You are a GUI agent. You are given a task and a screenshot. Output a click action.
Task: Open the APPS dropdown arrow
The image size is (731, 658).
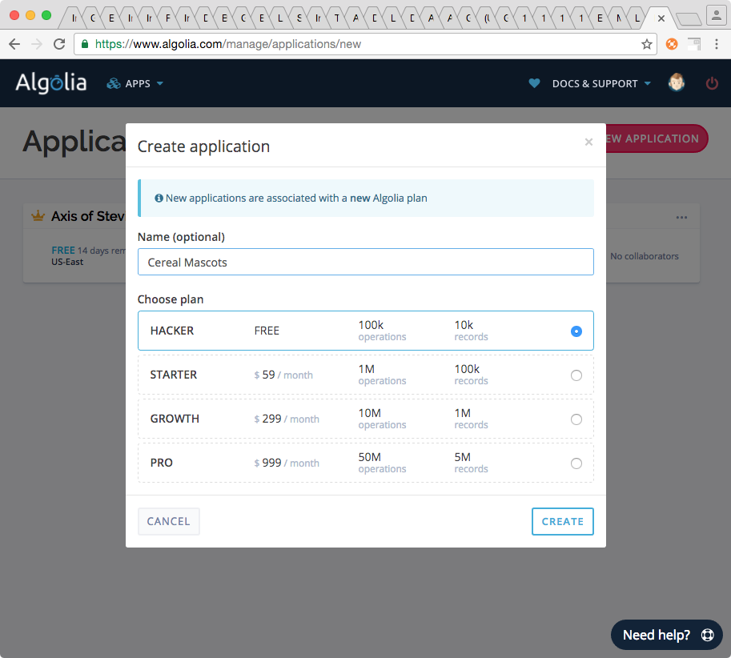point(160,83)
